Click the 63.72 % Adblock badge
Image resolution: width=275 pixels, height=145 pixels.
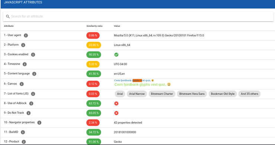click(94, 104)
